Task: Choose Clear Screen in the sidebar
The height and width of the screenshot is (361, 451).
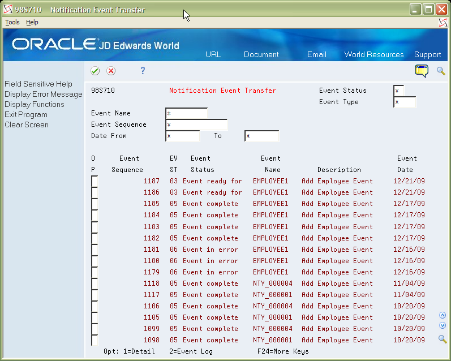Action: pos(27,125)
